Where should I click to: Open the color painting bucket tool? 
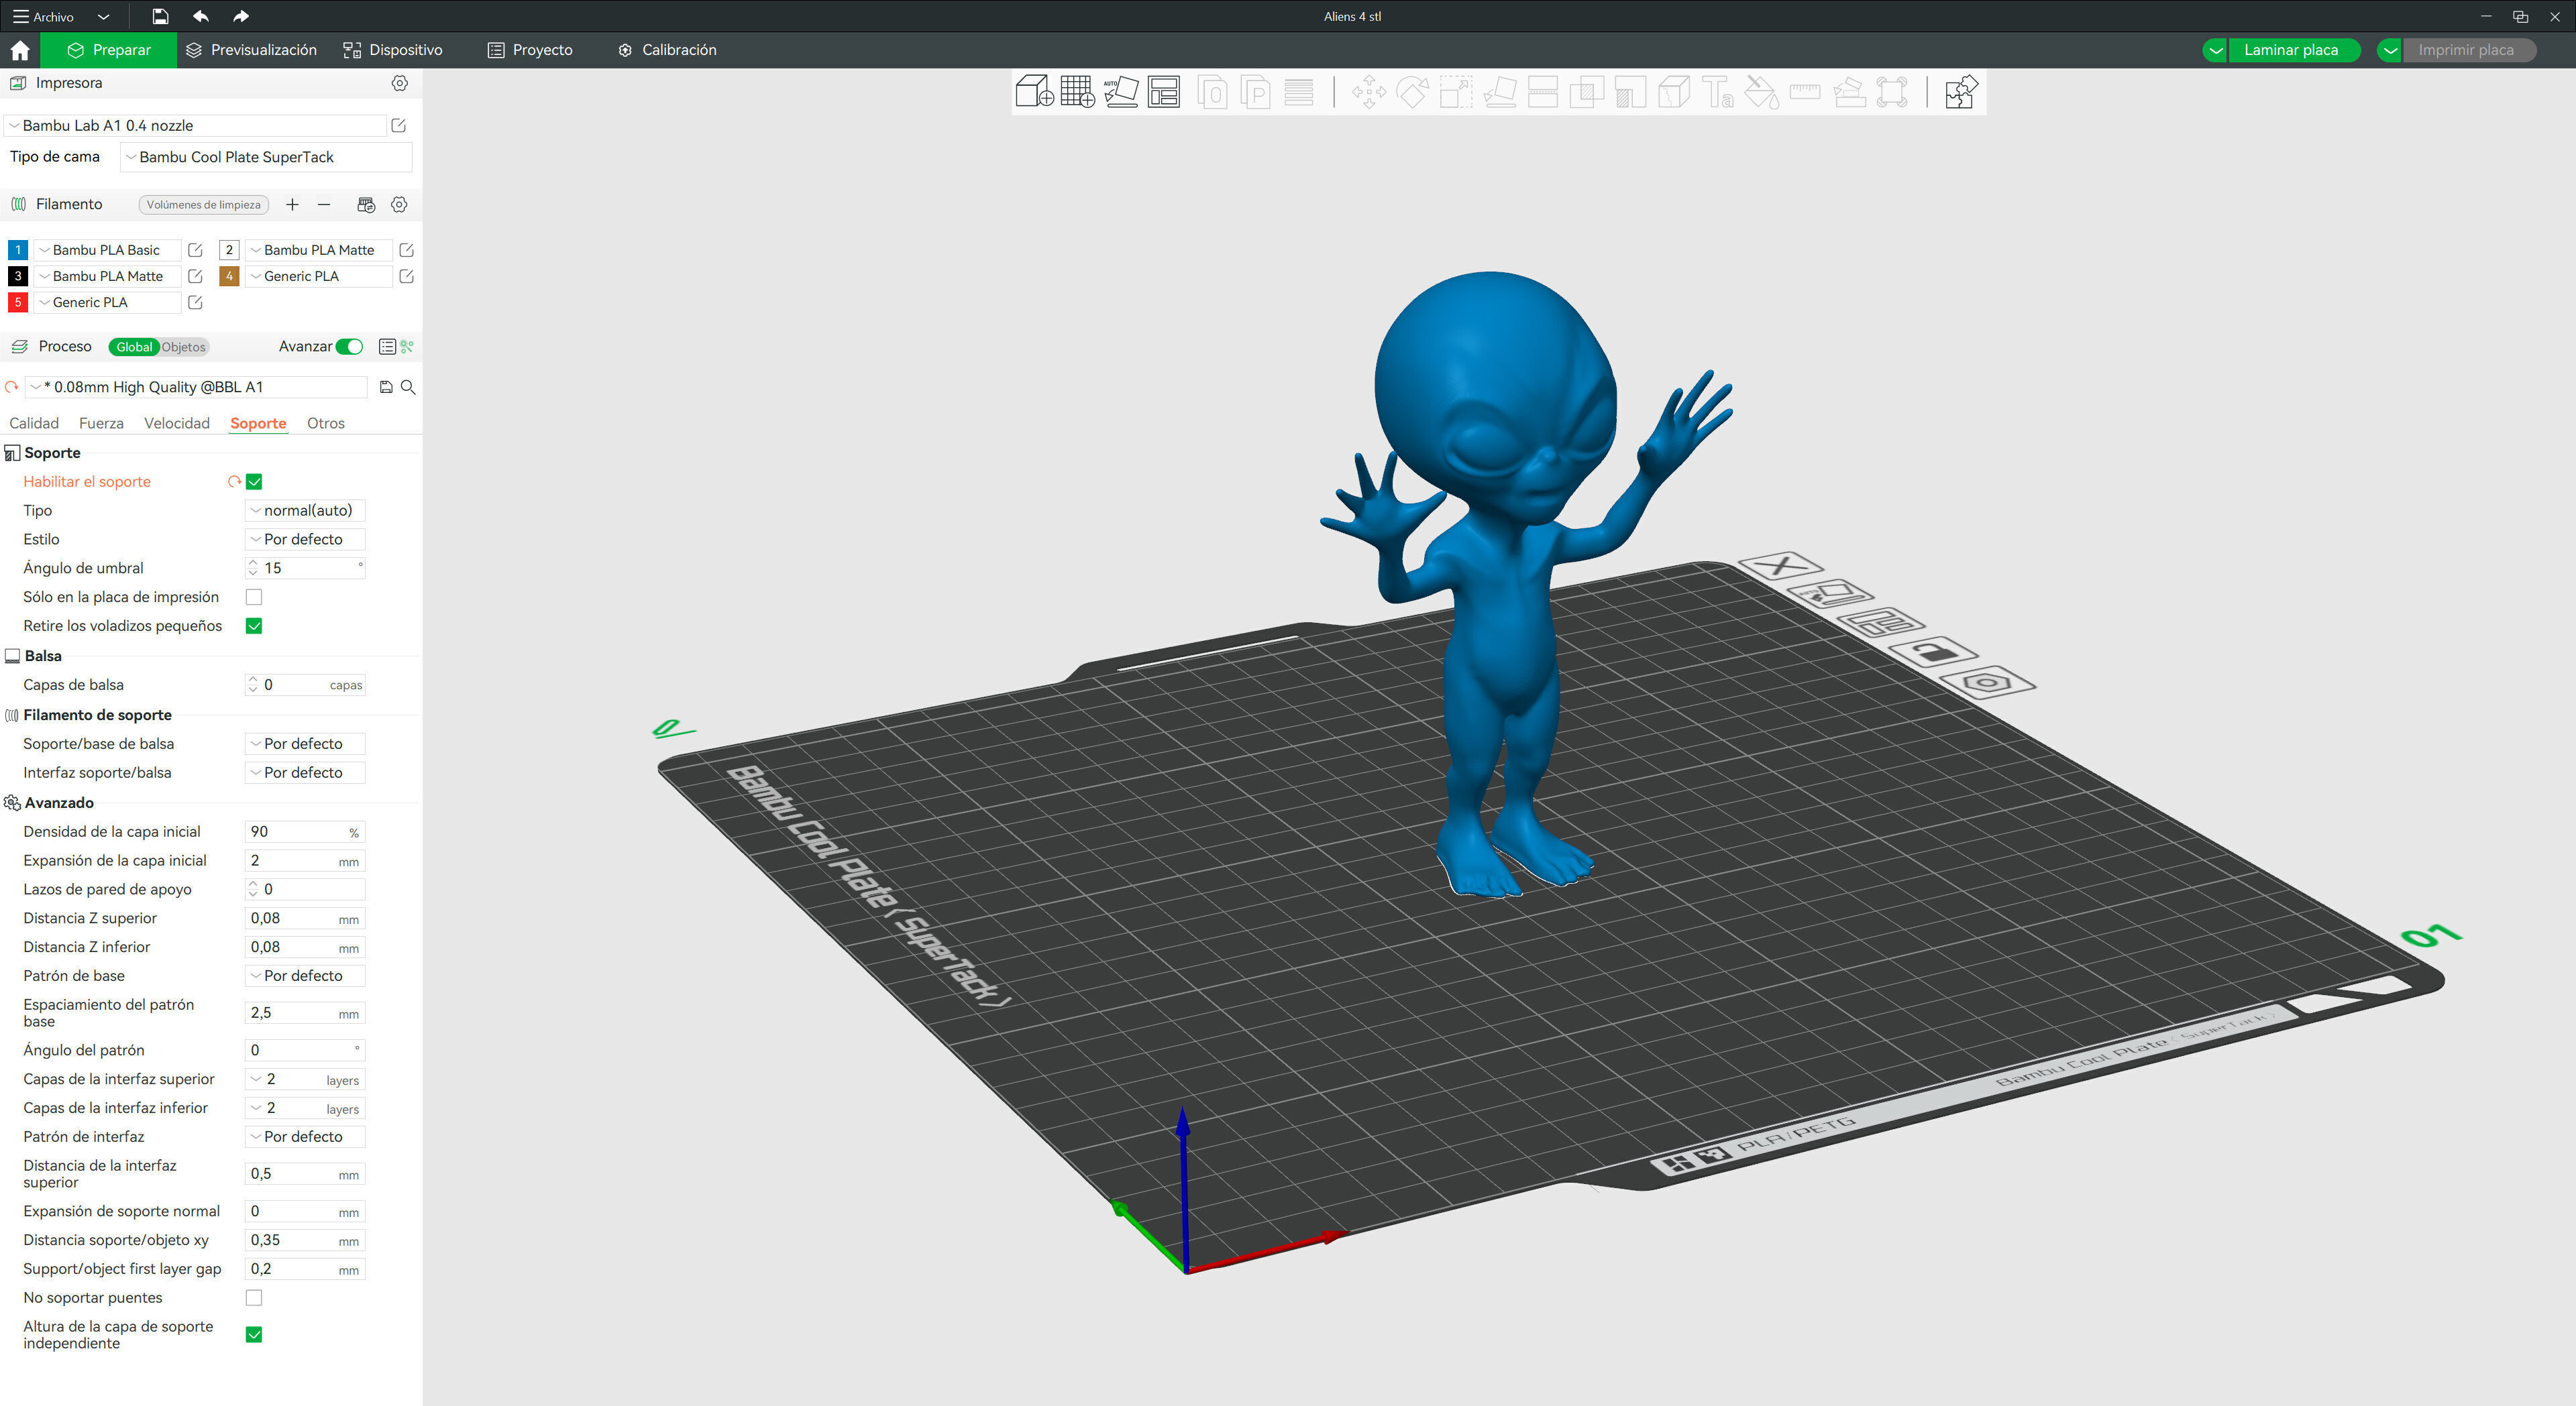1761,93
